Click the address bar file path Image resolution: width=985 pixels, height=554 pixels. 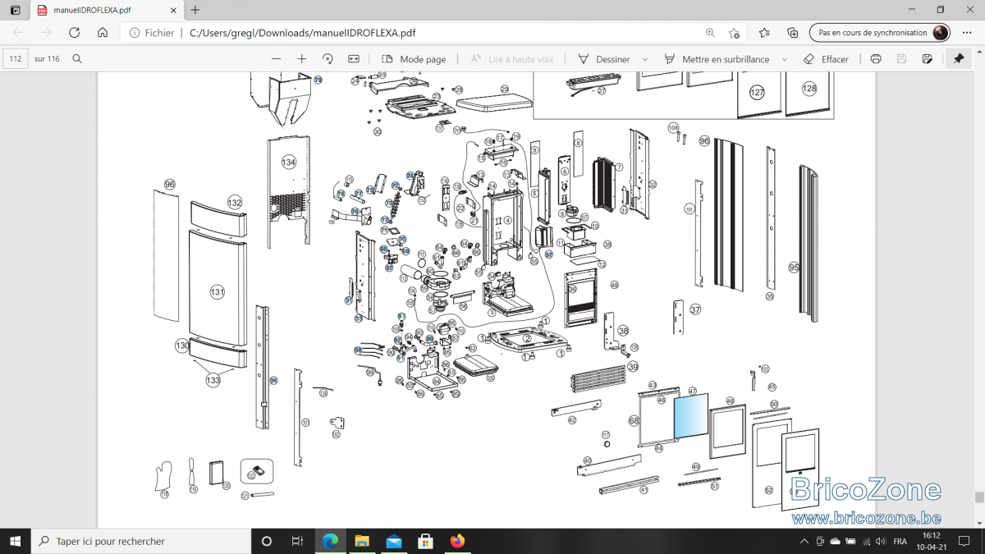tap(302, 33)
